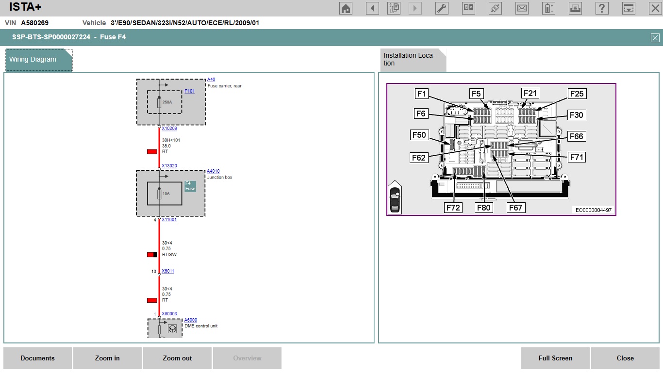Viewport: 663px width, 390px height.
Task: Click the X11001 connector link
Action: 169,220
